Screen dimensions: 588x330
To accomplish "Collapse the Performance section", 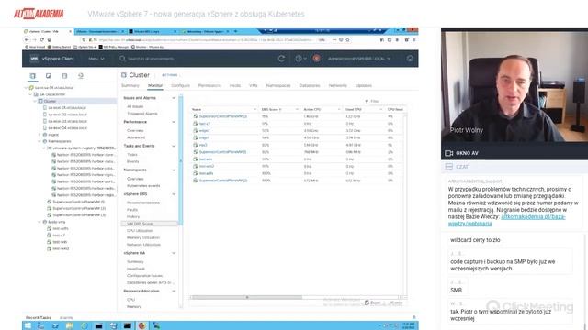I will click(x=174, y=122).
